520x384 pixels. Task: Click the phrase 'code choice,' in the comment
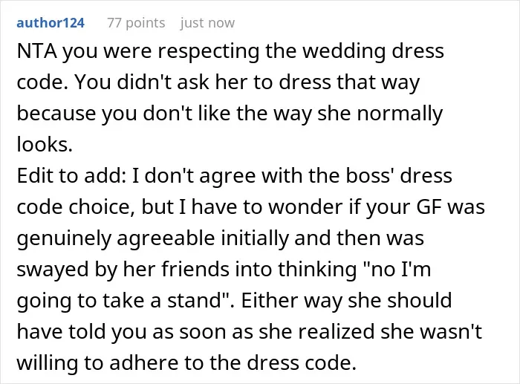(76, 206)
